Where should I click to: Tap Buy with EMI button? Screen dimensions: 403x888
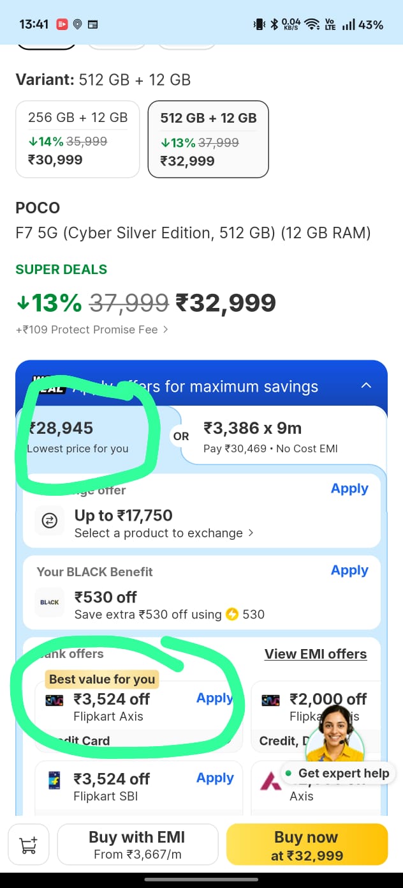click(137, 846)
